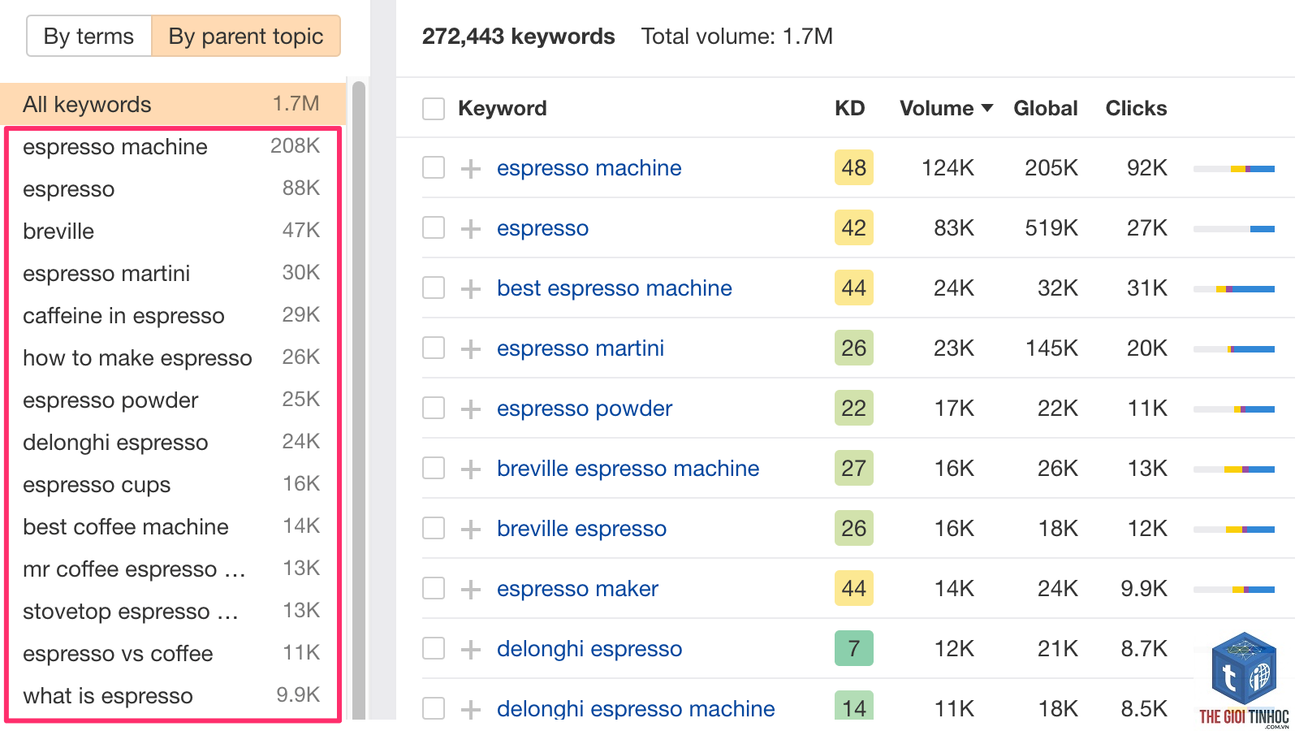Filter by espresso machine parent topic
Screen dimensions: 1295x731
click(x=171, y=147)
